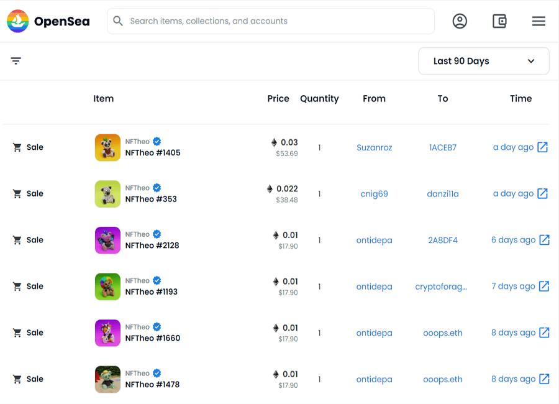
Task: Click the '7 days ago' time link
Action: [x=513, y=287]
